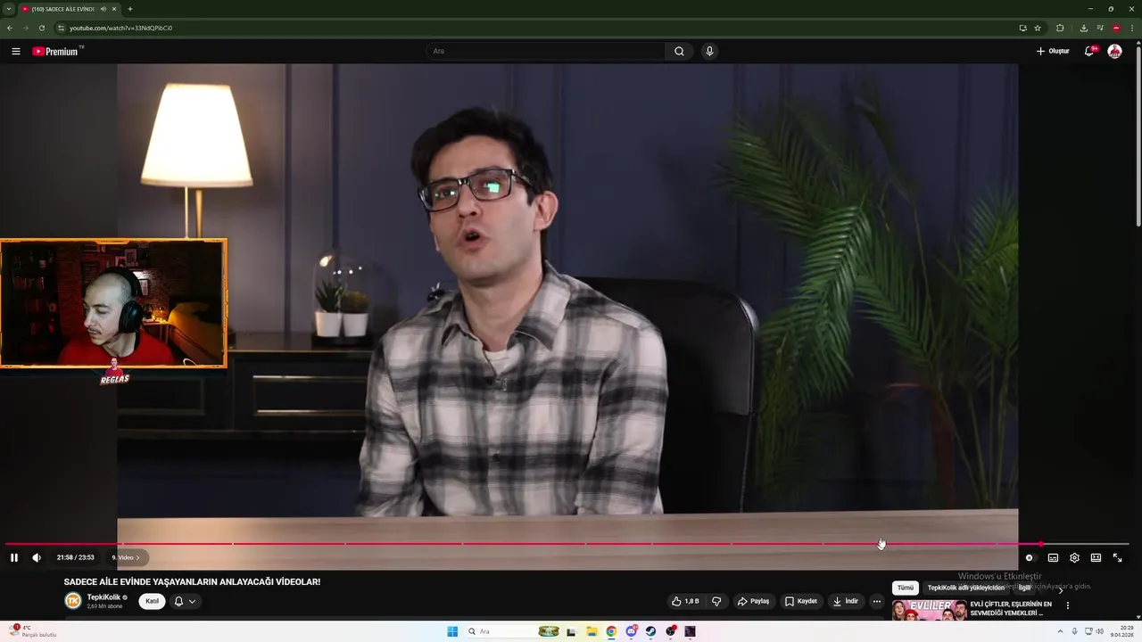The width and height of the screenshot is (1142, 642).
Task: Open the weather widget Parçalı bulutlu
Action: (x=32, y=631)
